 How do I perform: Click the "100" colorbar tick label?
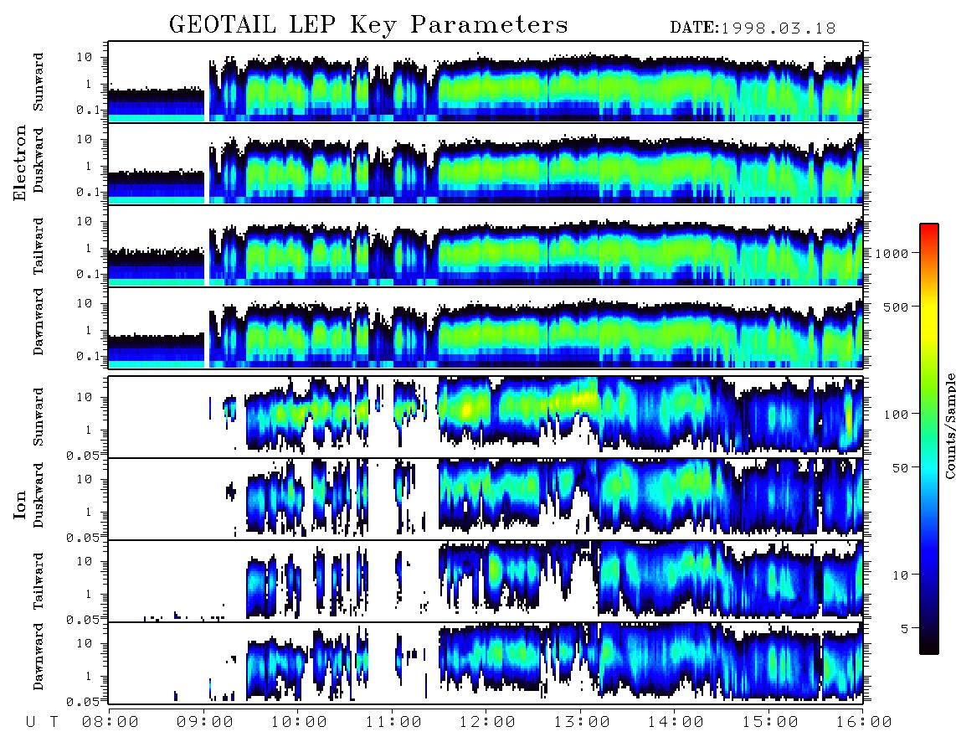(896, 415)
